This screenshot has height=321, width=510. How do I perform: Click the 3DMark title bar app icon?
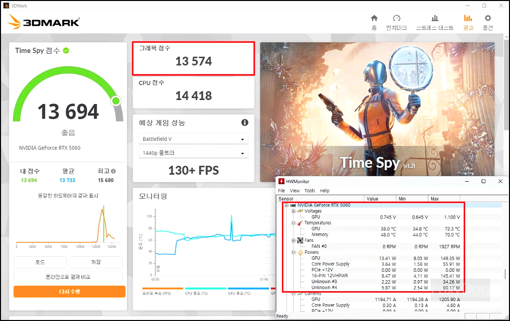(x=6, y=5)
